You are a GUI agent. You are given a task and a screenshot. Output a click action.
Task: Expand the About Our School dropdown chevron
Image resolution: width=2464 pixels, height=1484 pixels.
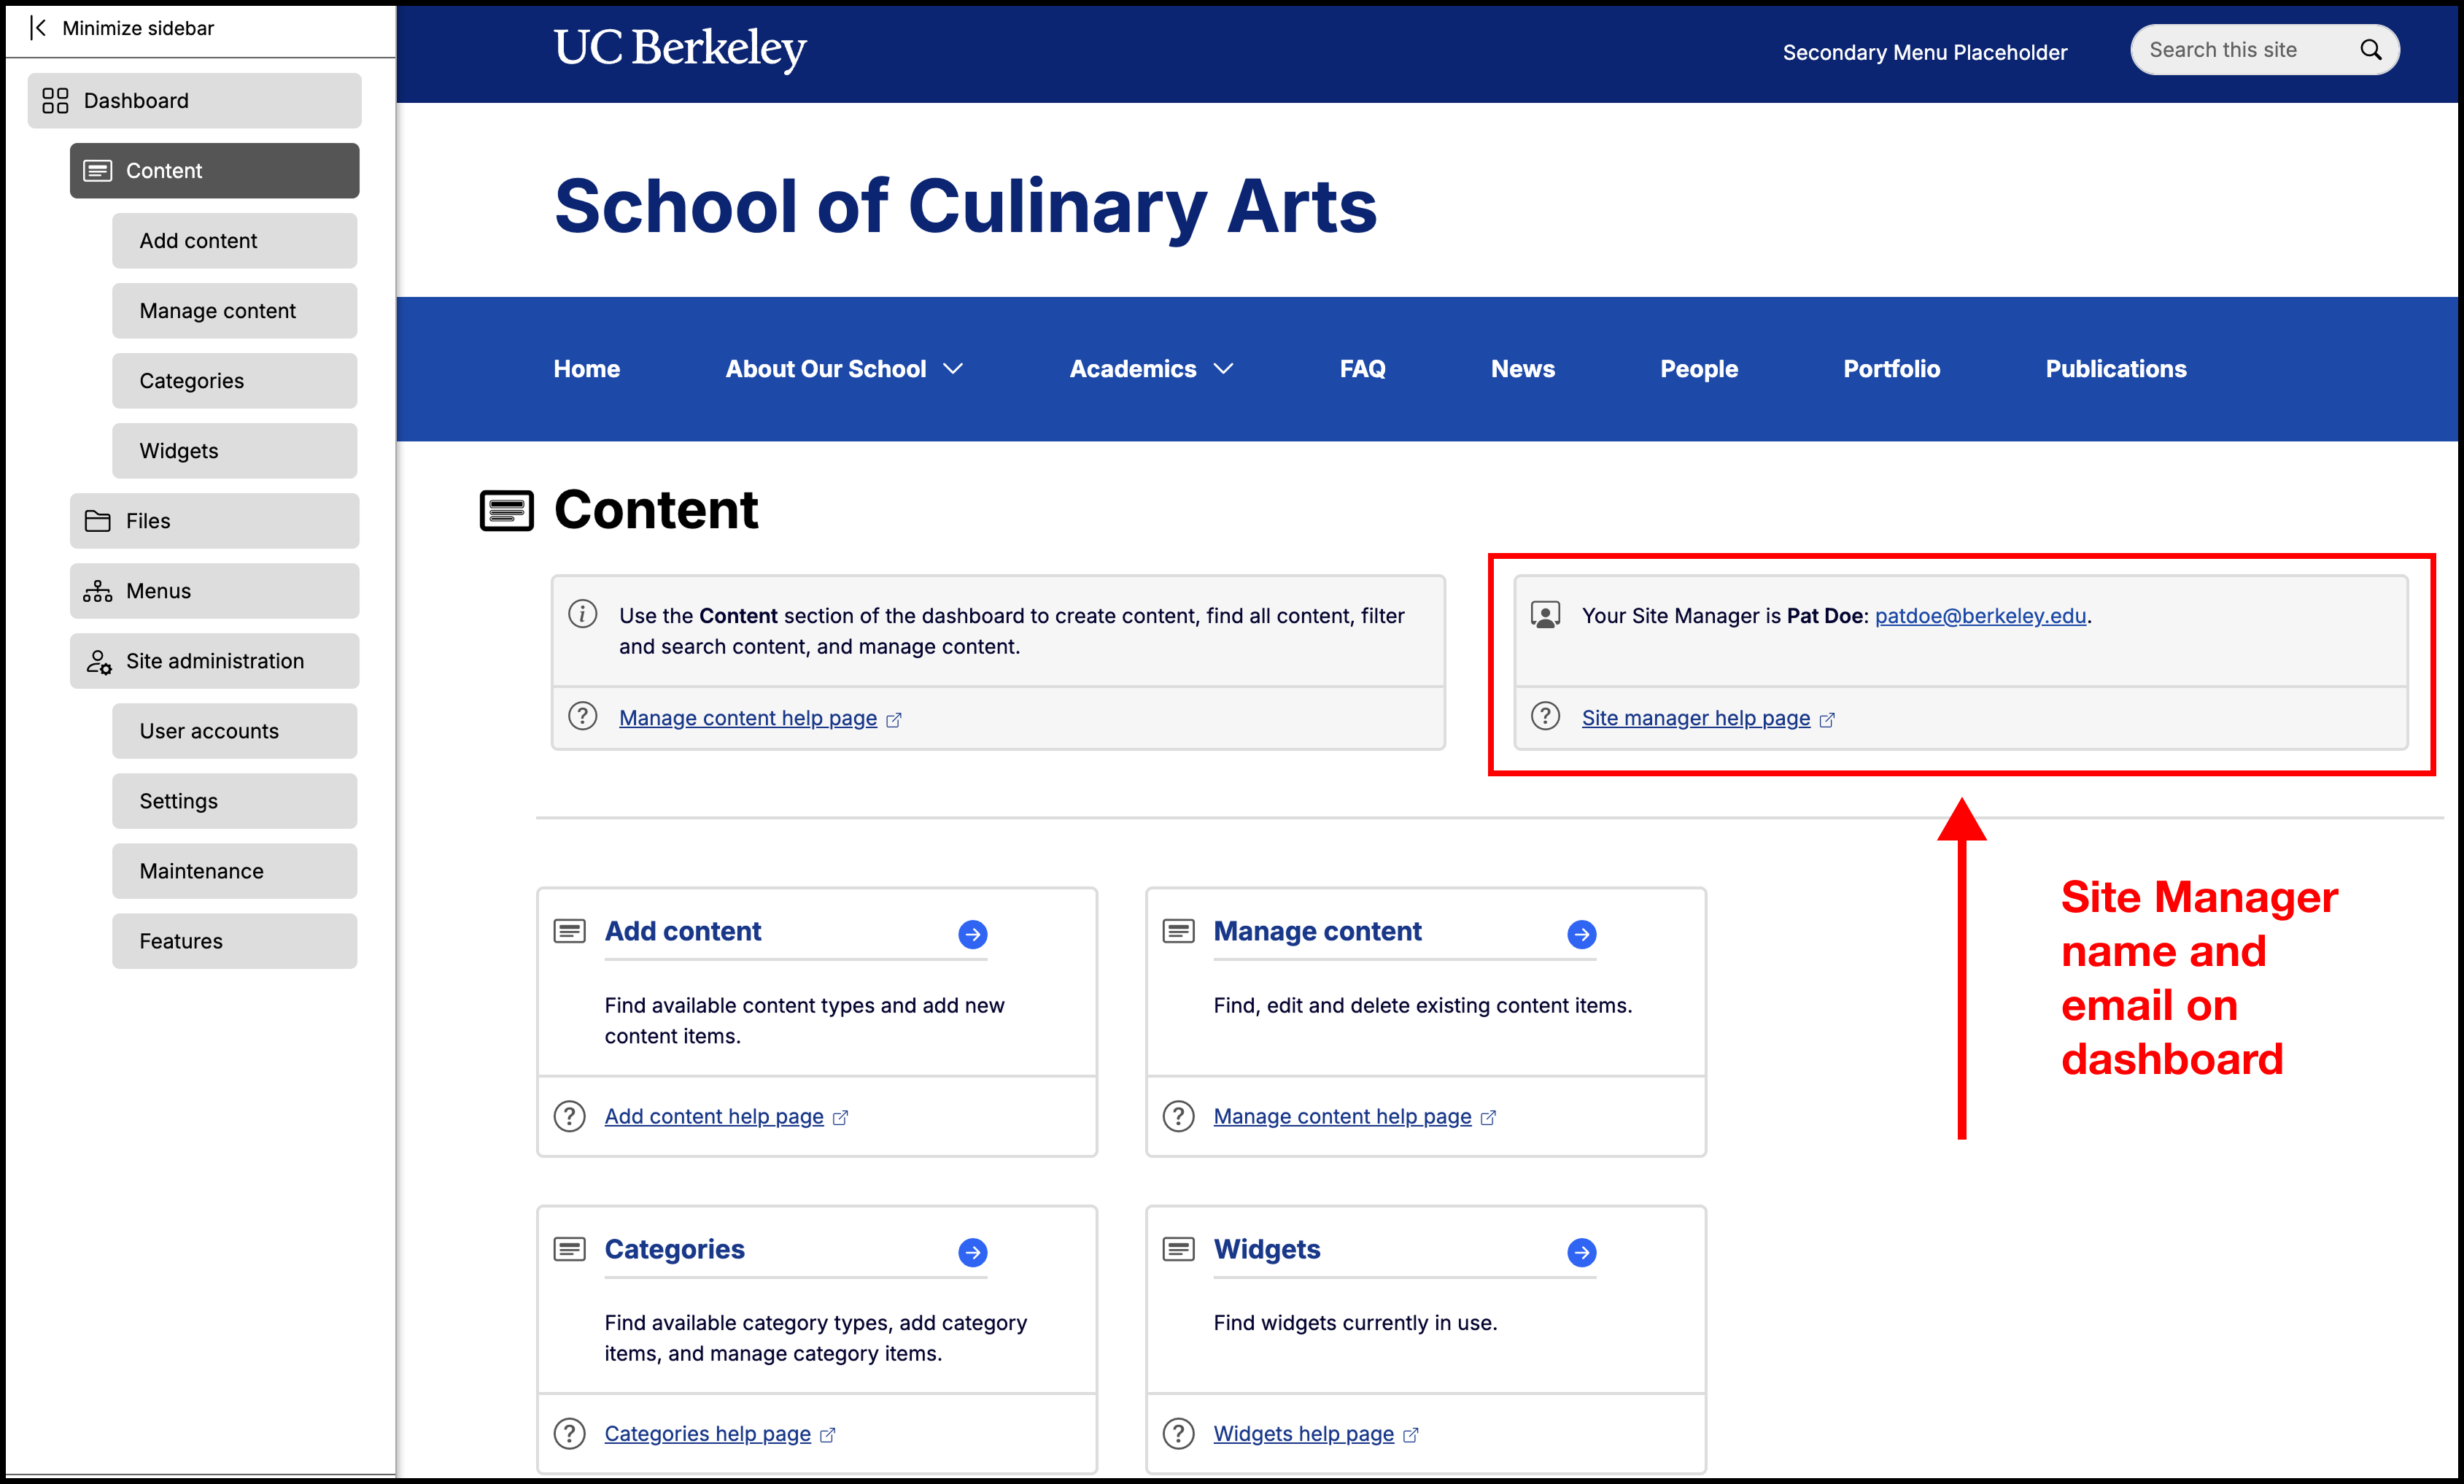[953, 369]
